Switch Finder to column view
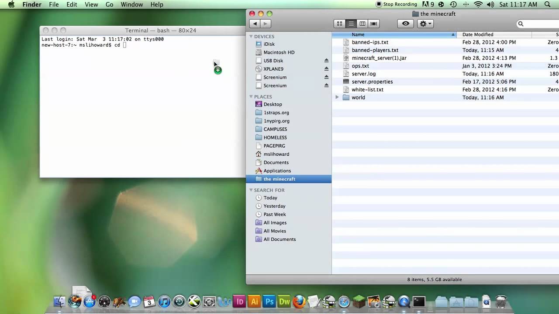559x314 pixels. point(362,24)
